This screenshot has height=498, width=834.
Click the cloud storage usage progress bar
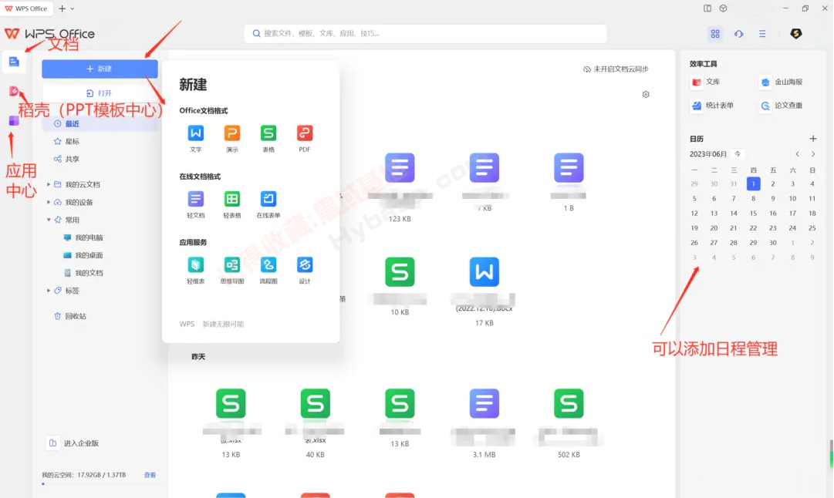tap(99, 483)
